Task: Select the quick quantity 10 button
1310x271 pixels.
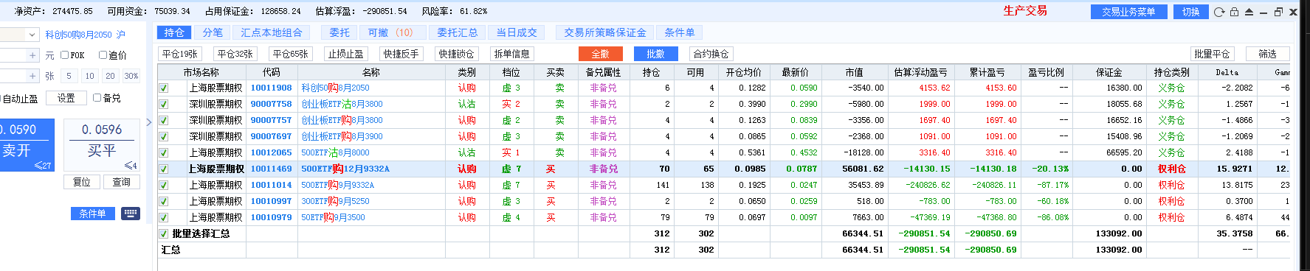Action: point(89,76)
